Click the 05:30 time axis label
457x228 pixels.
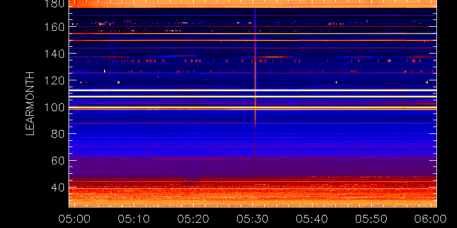[252, 219]
